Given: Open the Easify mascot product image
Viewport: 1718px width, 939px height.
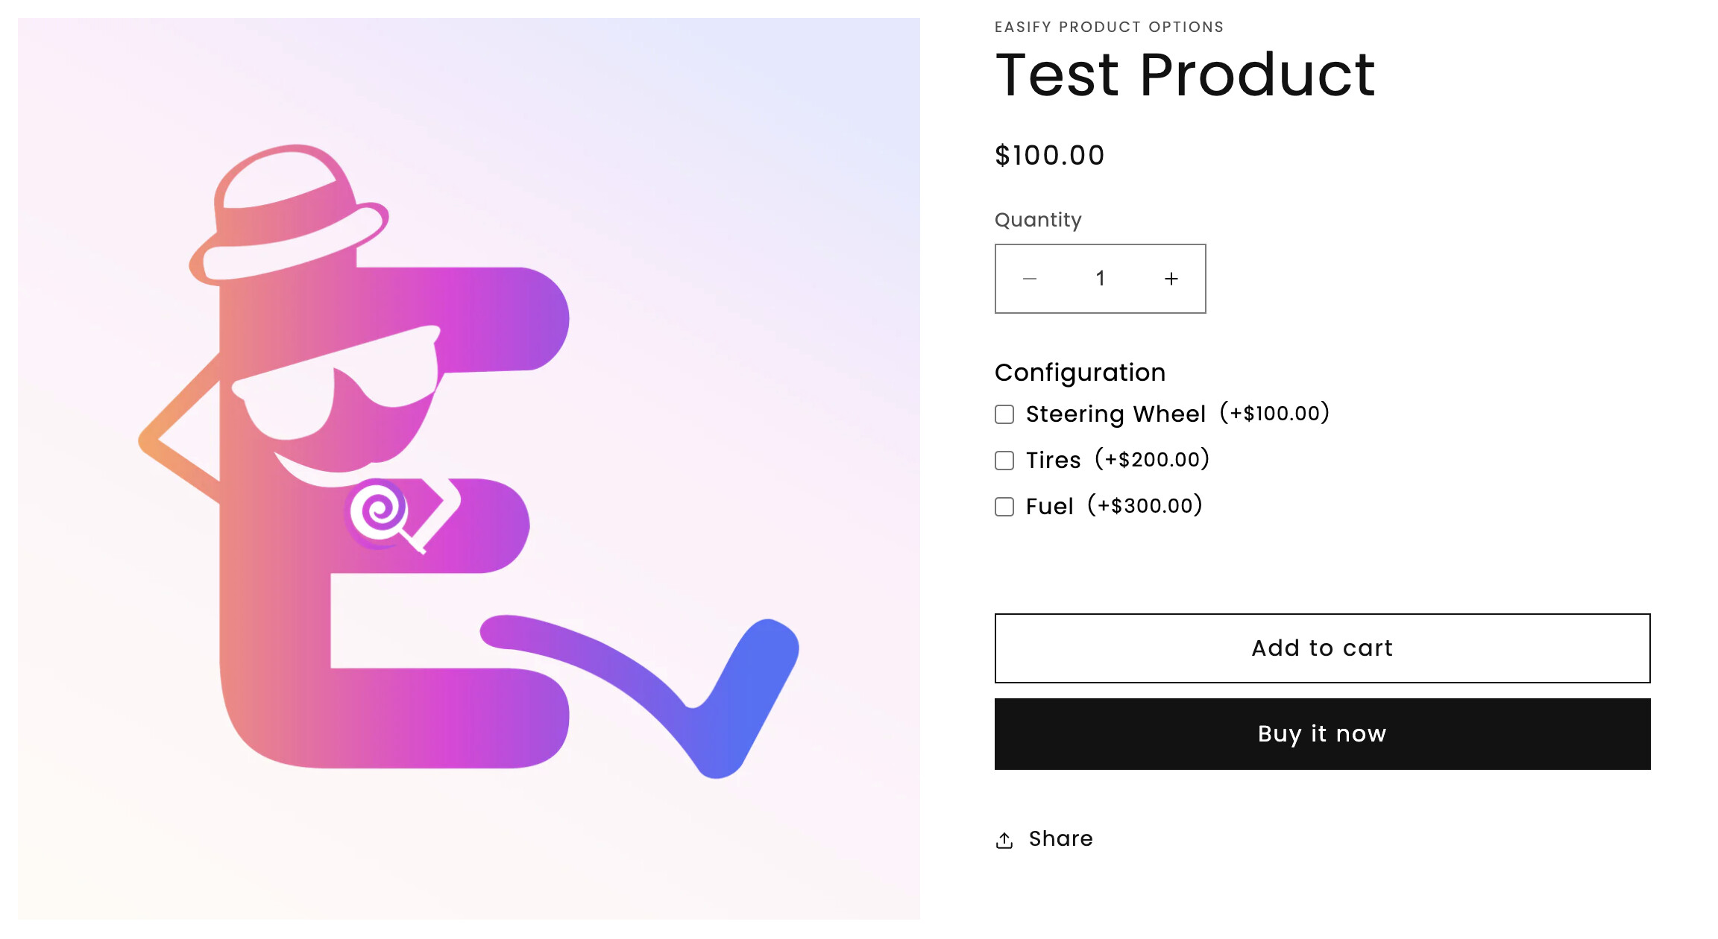Looking at the screenshot, I should click(468, 468).
